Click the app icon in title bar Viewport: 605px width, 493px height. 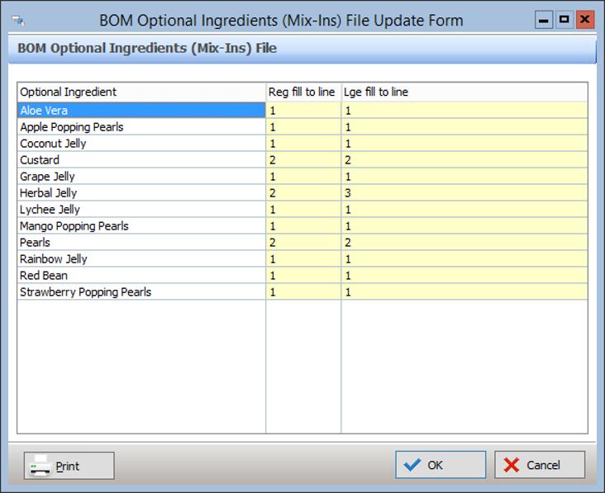pos(17,20)
